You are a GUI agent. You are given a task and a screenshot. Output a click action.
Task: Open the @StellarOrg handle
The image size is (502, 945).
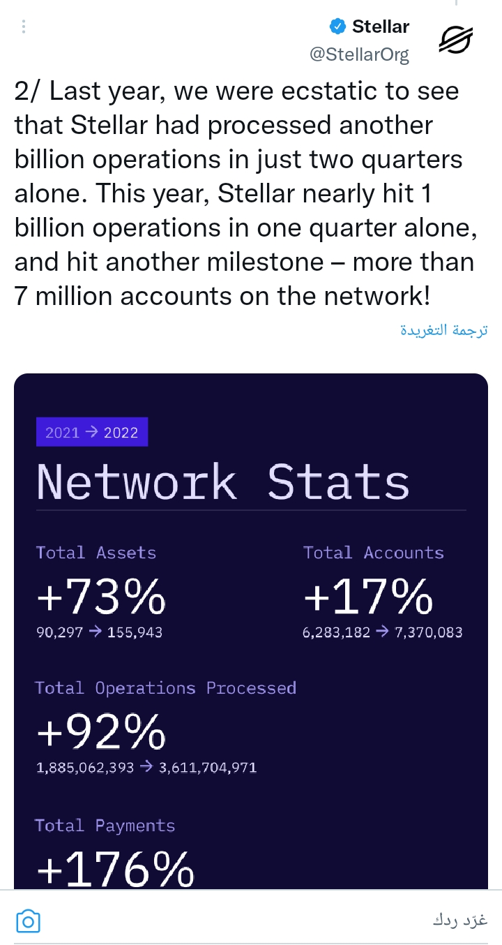[359, 54]
